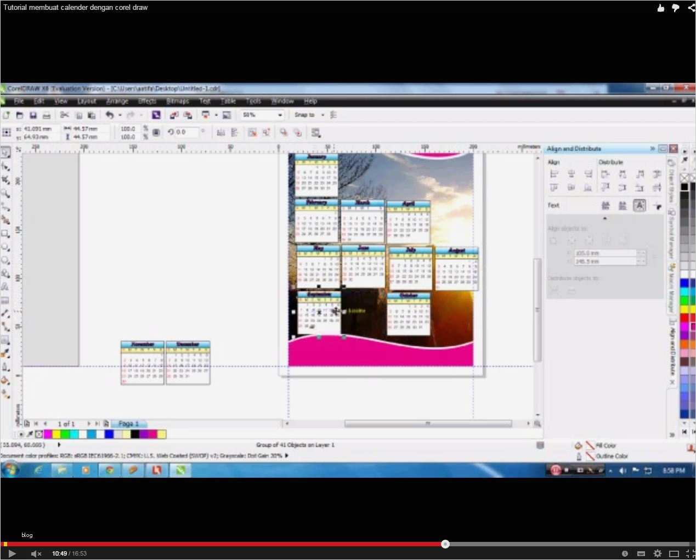Viewport: 696px width, 560px height.
Task: Select the Pick tool in the toolbox
Action: pos(5,153)
